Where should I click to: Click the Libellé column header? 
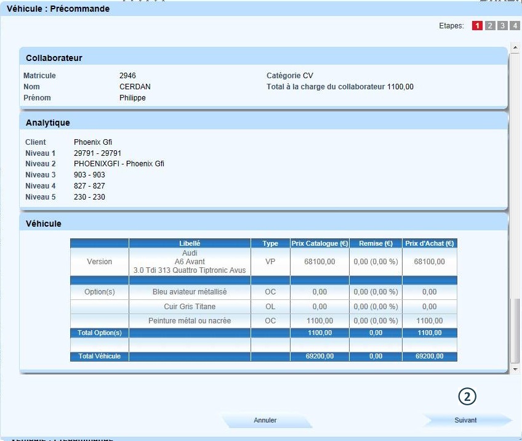[190, 243]
